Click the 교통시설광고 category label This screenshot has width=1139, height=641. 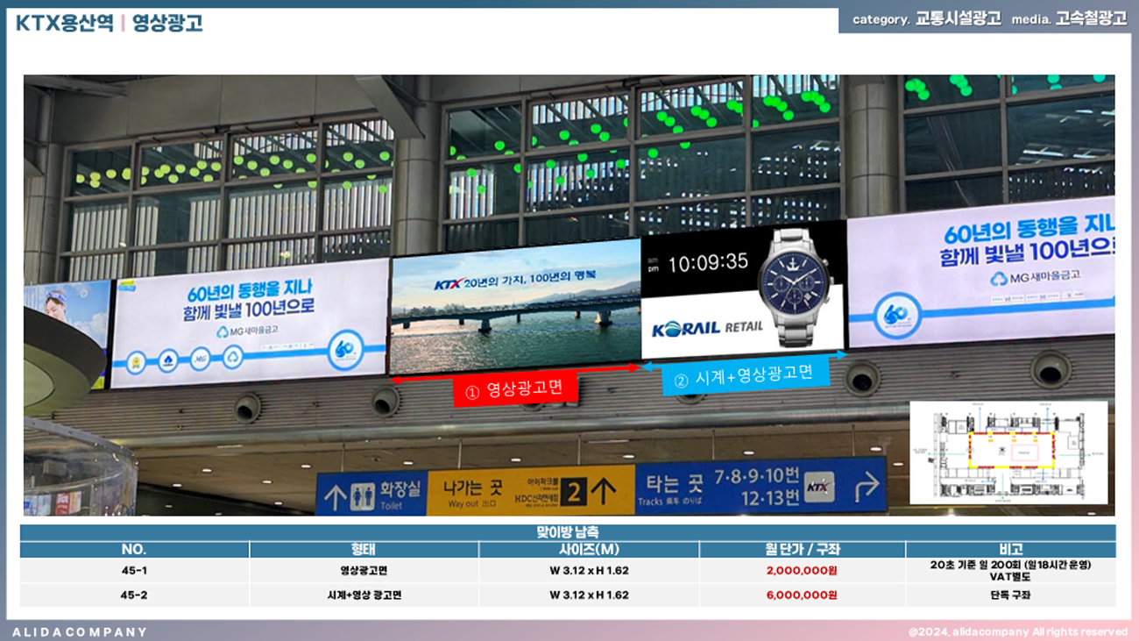pos(958,19)
